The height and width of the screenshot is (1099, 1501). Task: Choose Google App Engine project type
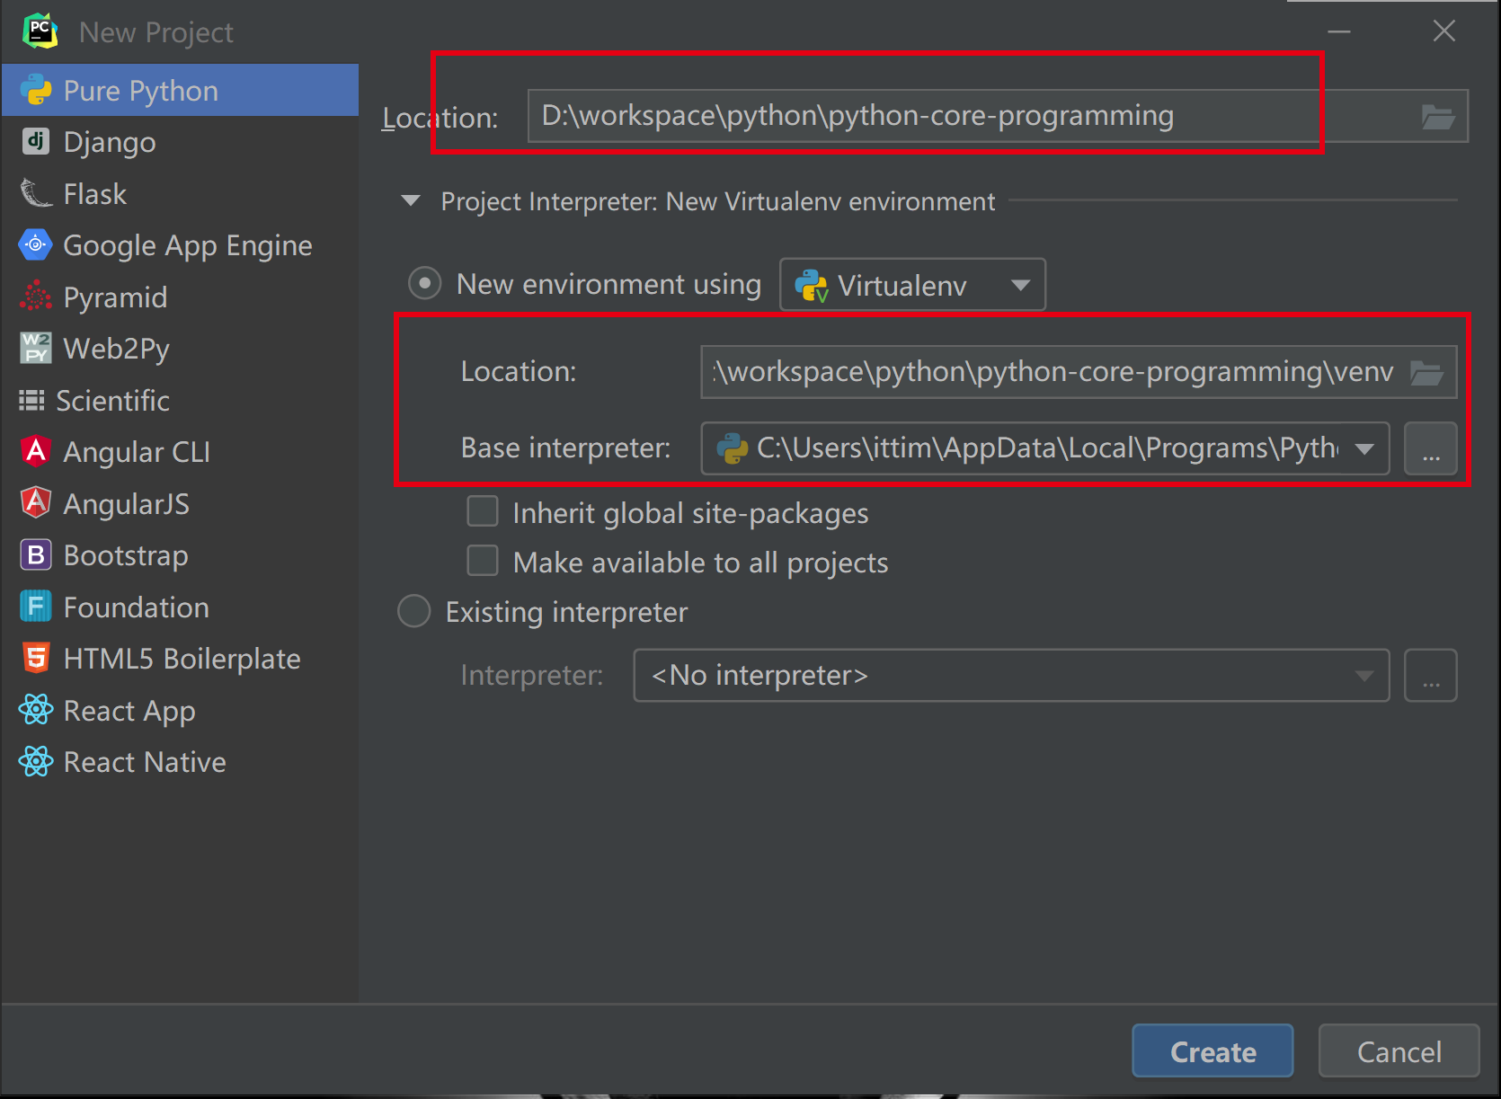pos(180,245)
